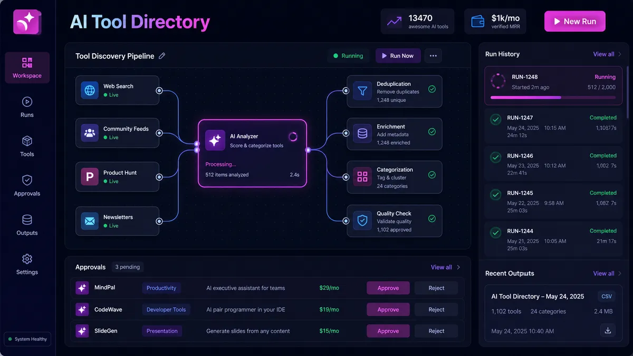Toggle the Categorization check mark
The width and height of the screenshot is (633, 356).
[432, 175]
